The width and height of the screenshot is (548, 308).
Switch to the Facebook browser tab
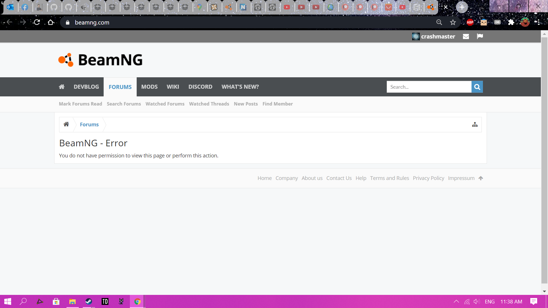point(25,7)
